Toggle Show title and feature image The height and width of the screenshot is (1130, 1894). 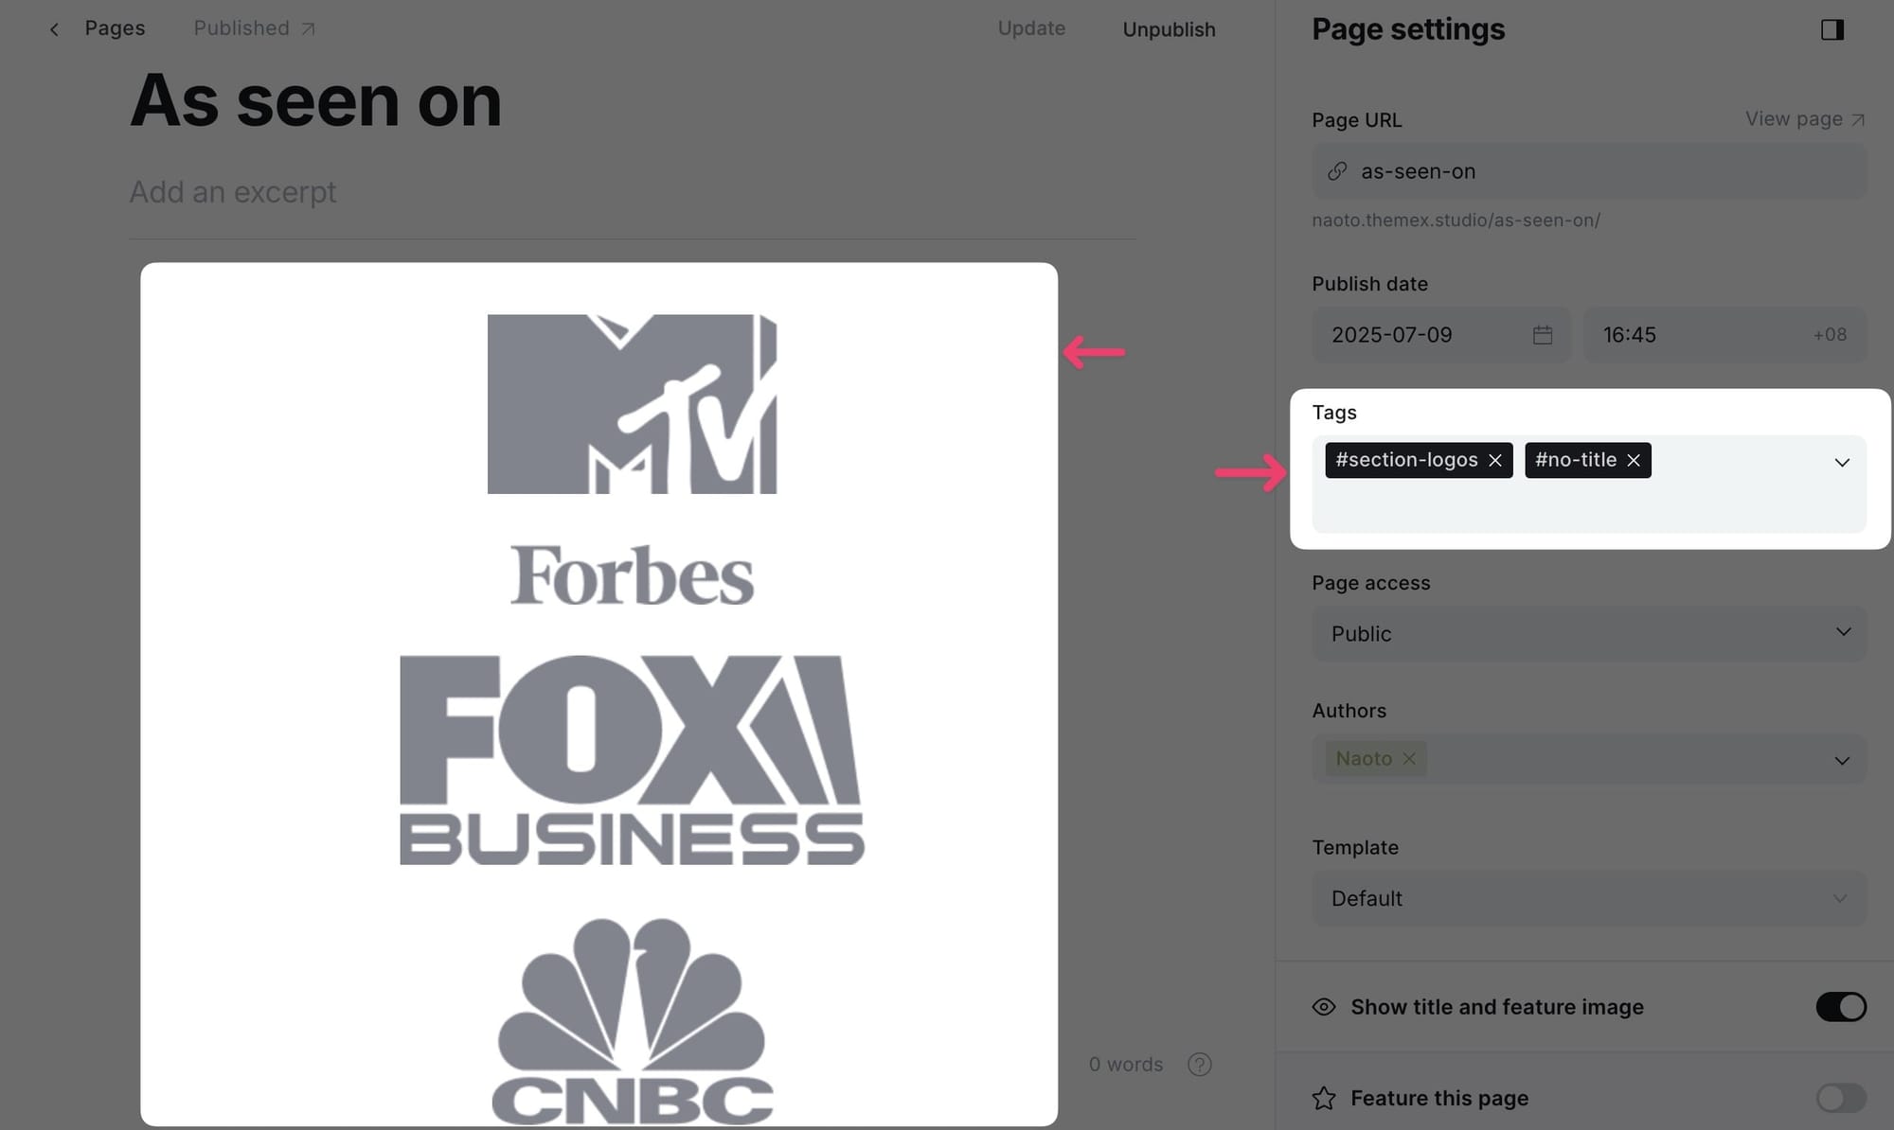pos(1841,1007)
